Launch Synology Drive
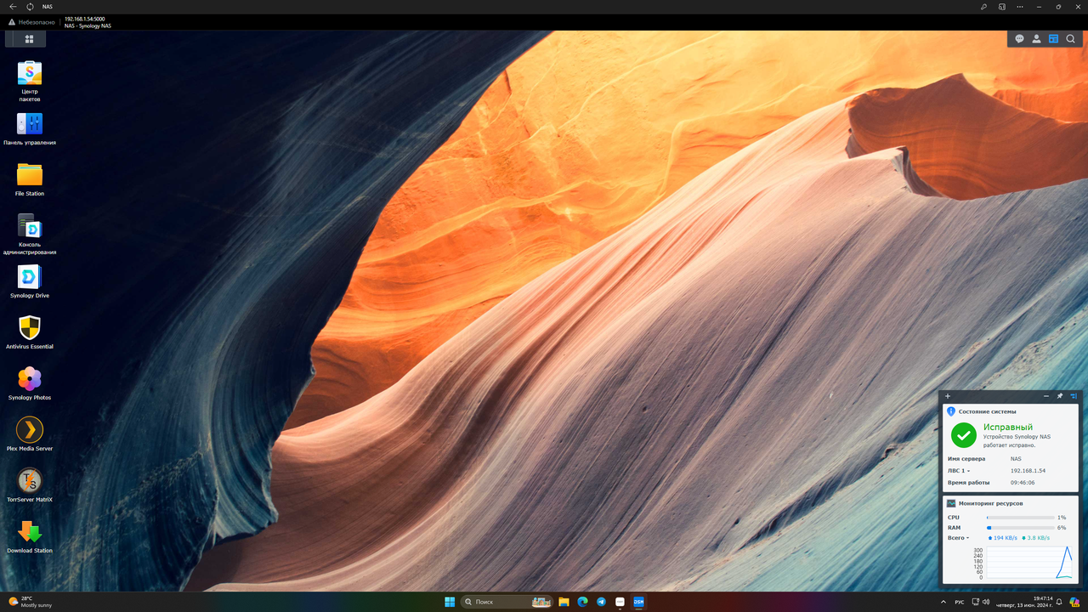 click(30, 281)
